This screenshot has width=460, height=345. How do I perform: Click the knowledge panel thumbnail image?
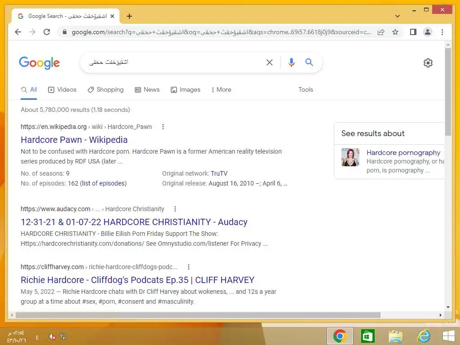[x=350, y=157]
